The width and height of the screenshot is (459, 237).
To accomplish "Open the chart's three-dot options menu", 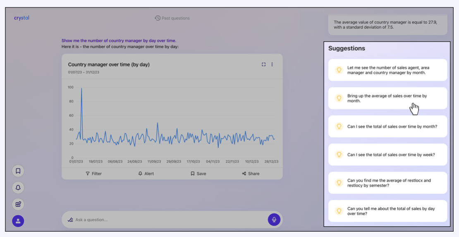I will click(x=272, y=64).
